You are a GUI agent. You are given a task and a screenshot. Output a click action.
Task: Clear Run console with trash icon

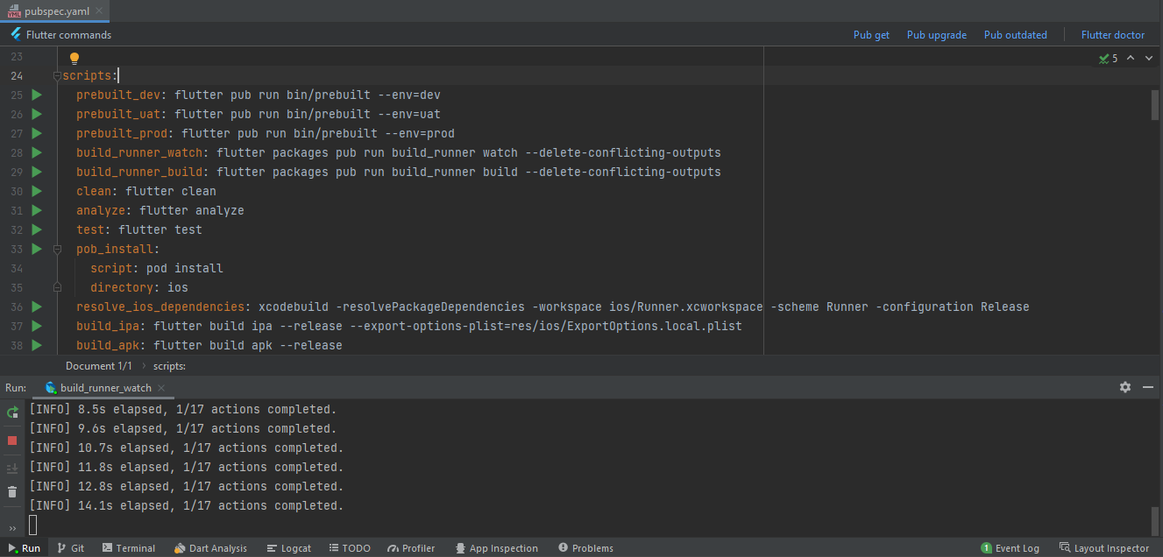12,492
